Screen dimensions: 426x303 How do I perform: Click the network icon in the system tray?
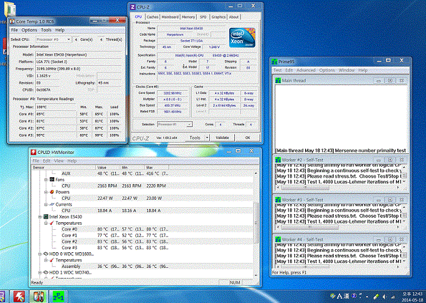click(x=393, y=297)
